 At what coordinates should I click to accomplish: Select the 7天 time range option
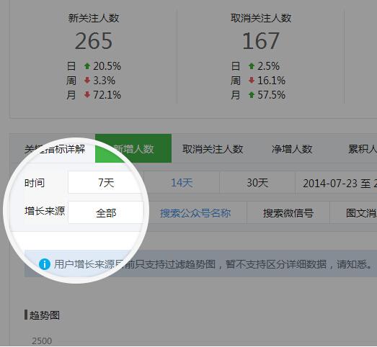coord(106,183)
